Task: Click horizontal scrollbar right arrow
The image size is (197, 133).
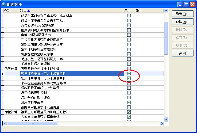Action: [x=161, y=123]
